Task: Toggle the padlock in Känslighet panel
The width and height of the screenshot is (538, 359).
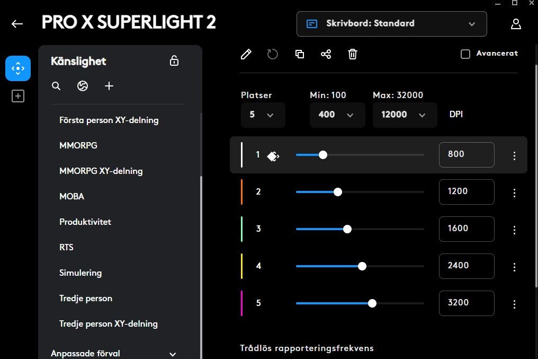Action: click(174, 60)
